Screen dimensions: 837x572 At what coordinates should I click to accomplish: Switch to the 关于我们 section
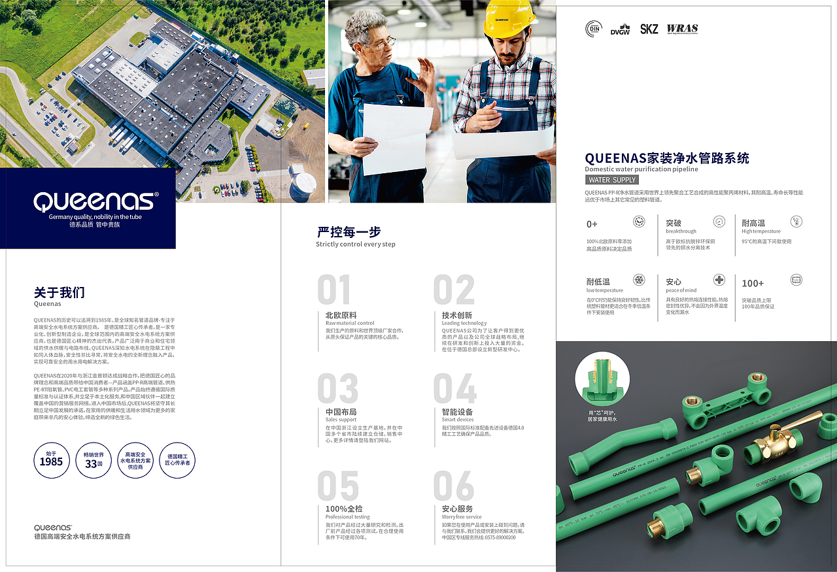pos(59,292)
